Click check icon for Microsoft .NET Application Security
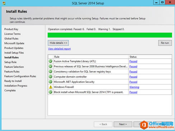 (x=51, y=82)
